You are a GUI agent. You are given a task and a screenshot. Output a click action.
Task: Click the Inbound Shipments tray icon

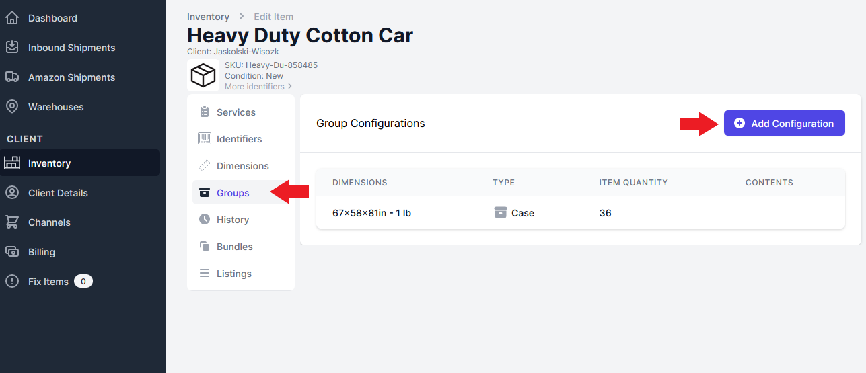tap(12, 48)
